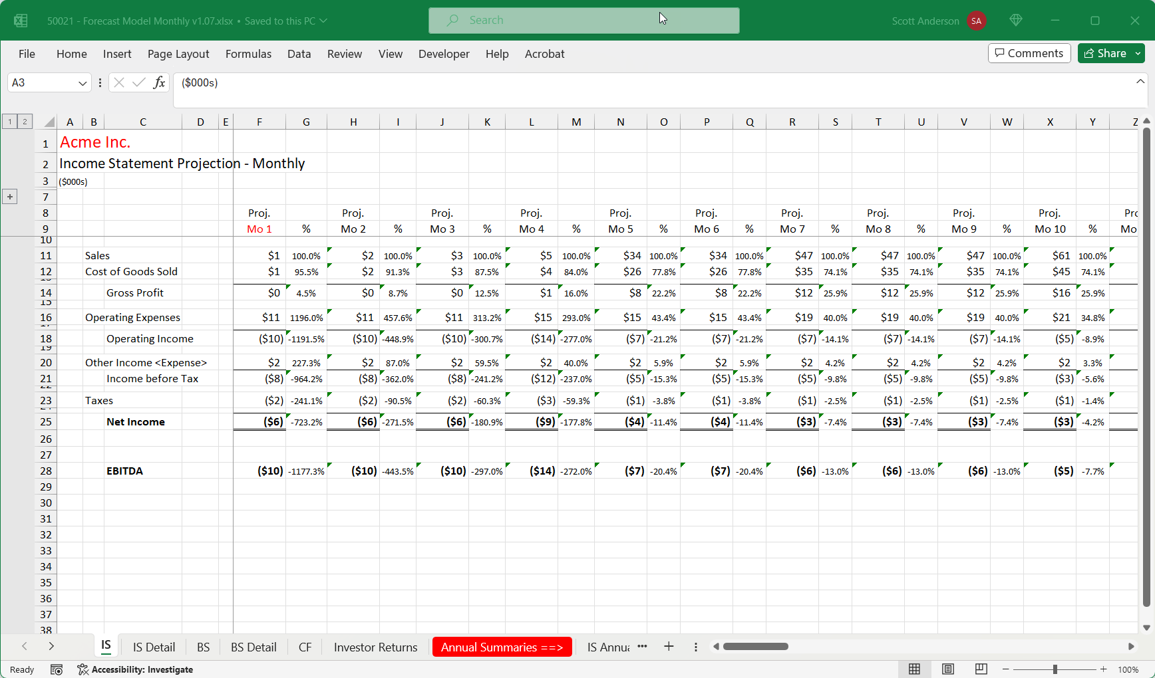Click the Excel app icon in title bar
Viewport: 1155px width, 678px height.
(x=21, y=21)
